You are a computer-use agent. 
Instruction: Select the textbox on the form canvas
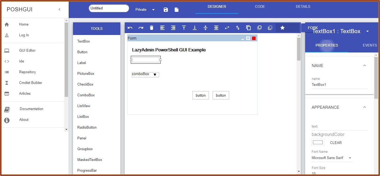coord(146,60)
